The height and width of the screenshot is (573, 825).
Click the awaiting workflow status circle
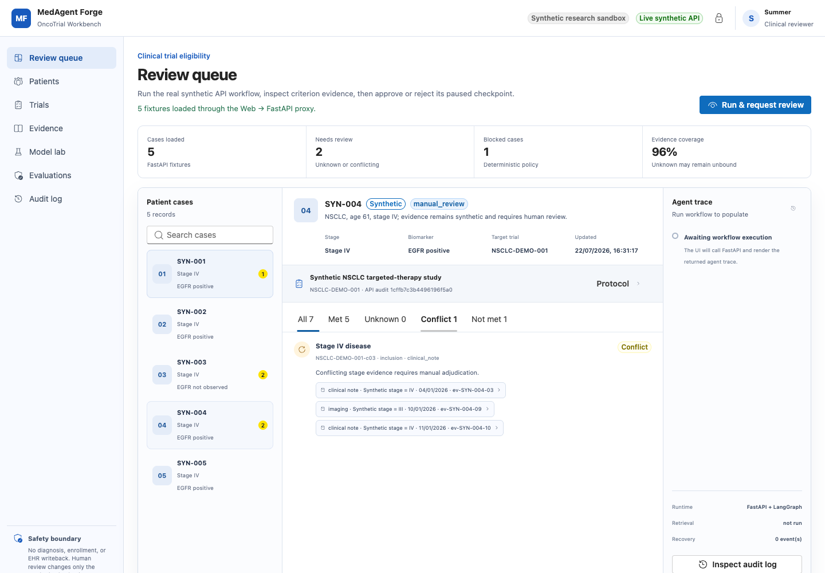[675, 236]
